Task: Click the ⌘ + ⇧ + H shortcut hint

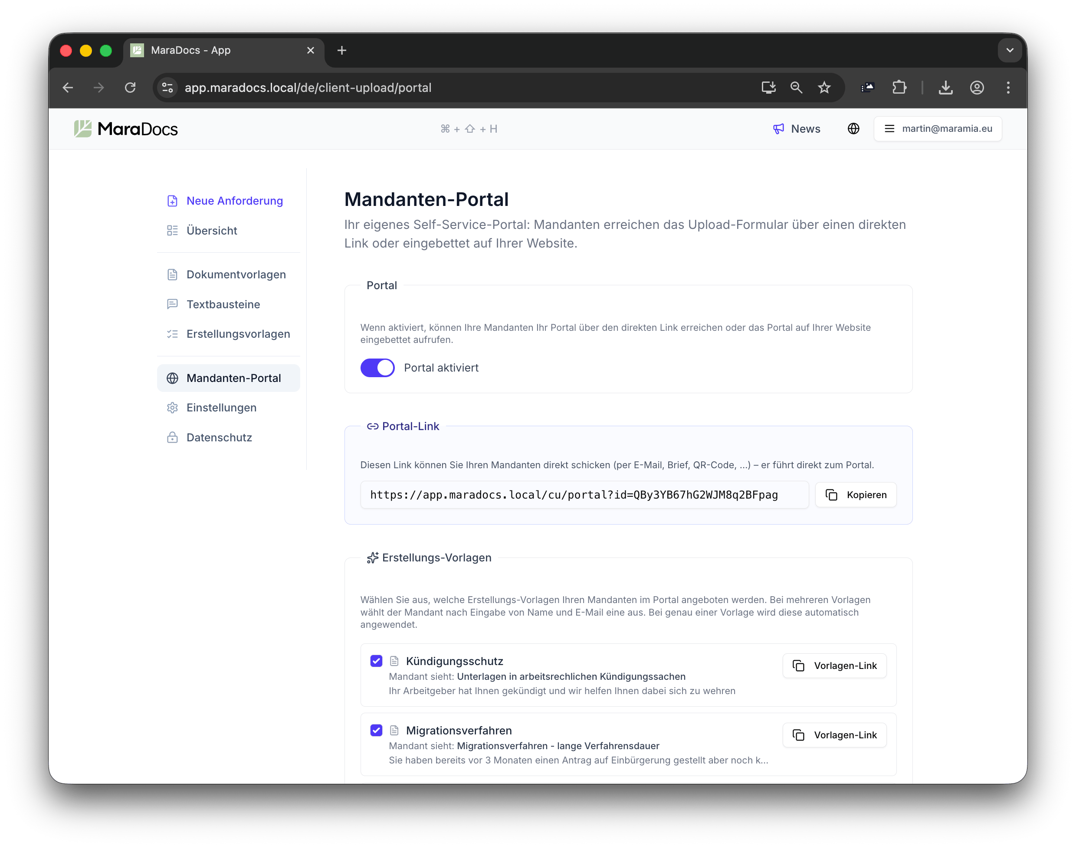Action: click(x=469, y=129)
